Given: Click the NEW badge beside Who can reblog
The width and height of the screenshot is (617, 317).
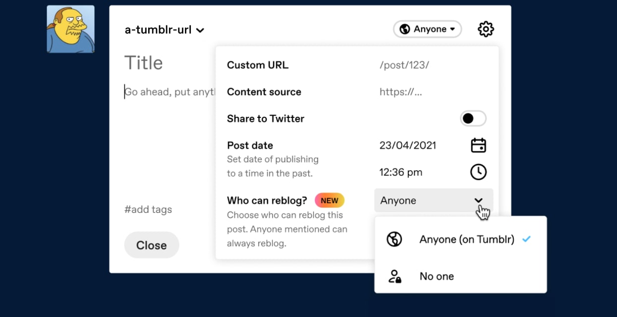Looking at the screenshot, I should point(329,201).
